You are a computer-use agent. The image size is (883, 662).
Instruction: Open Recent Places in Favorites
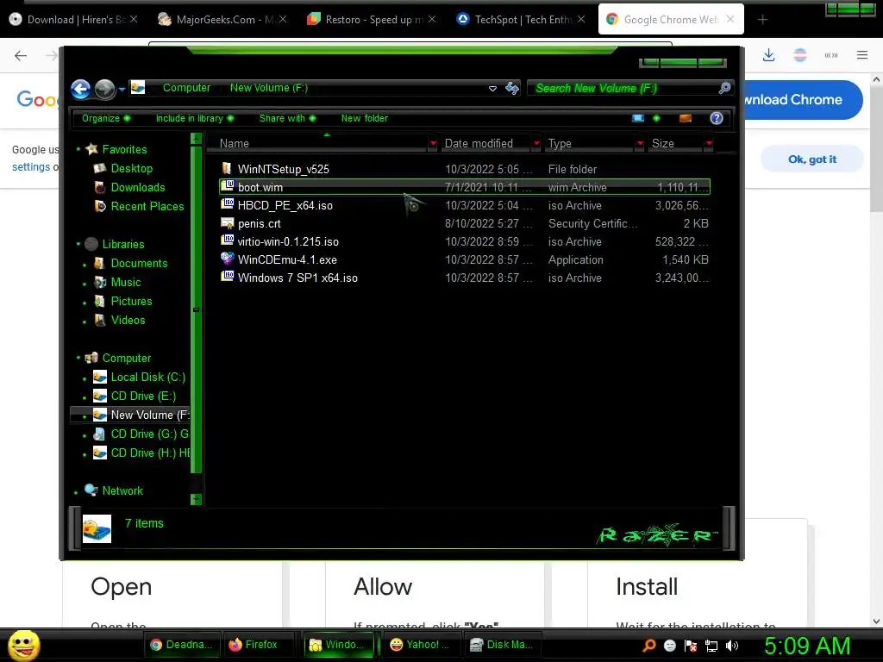click(147, 207)
